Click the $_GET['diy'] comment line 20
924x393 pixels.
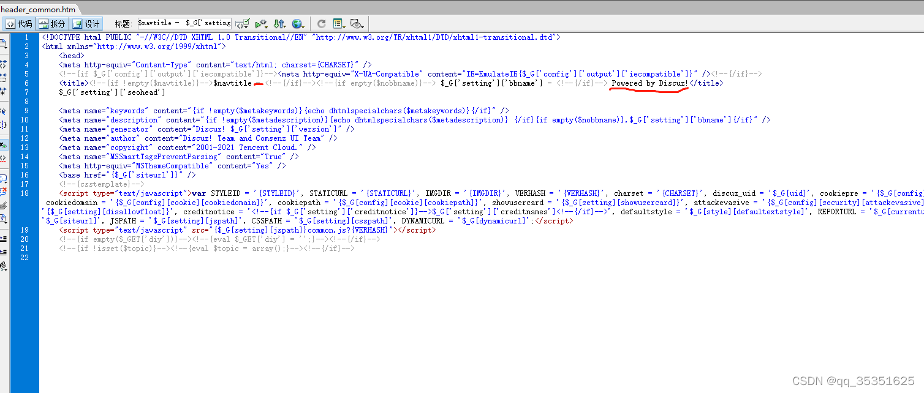pos(219,239)
